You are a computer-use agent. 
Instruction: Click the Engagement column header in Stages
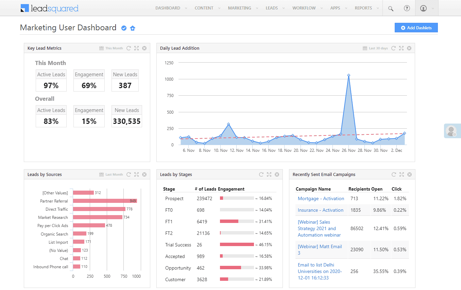tap(231, 189)
